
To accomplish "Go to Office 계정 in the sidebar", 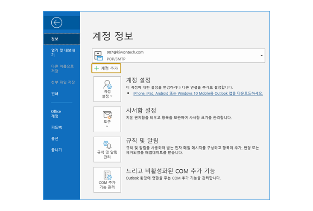I will coord(56,114).
